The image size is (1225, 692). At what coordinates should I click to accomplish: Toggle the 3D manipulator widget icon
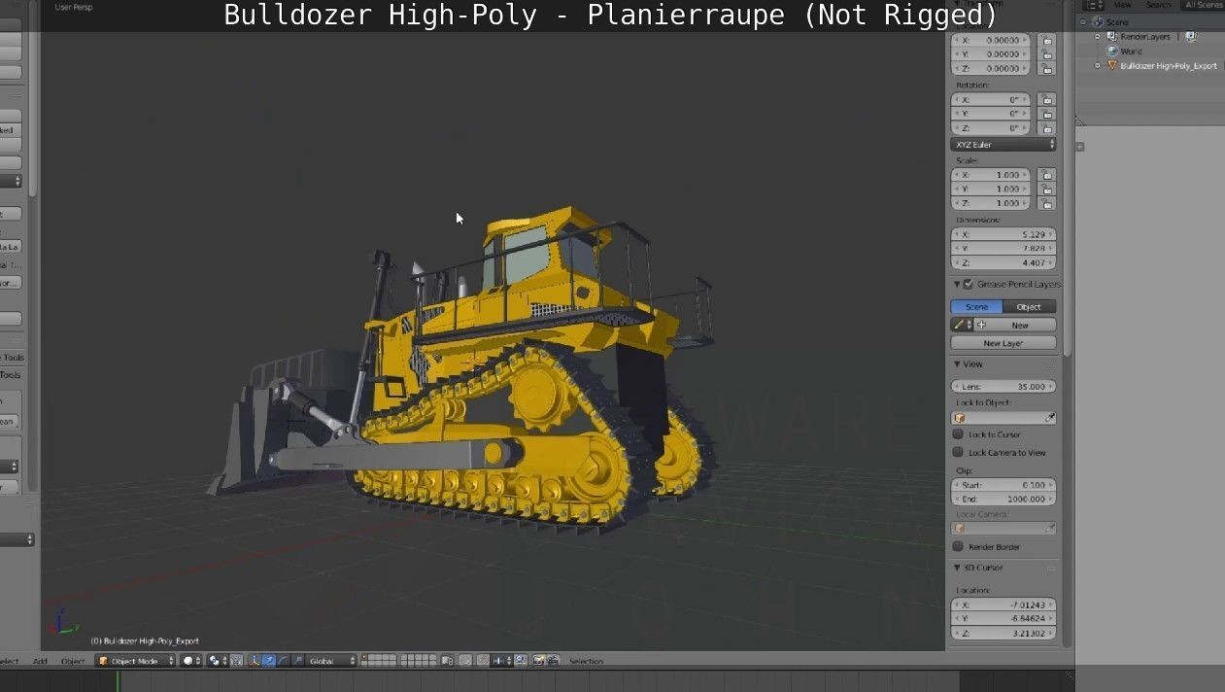(x=255, y=661)
